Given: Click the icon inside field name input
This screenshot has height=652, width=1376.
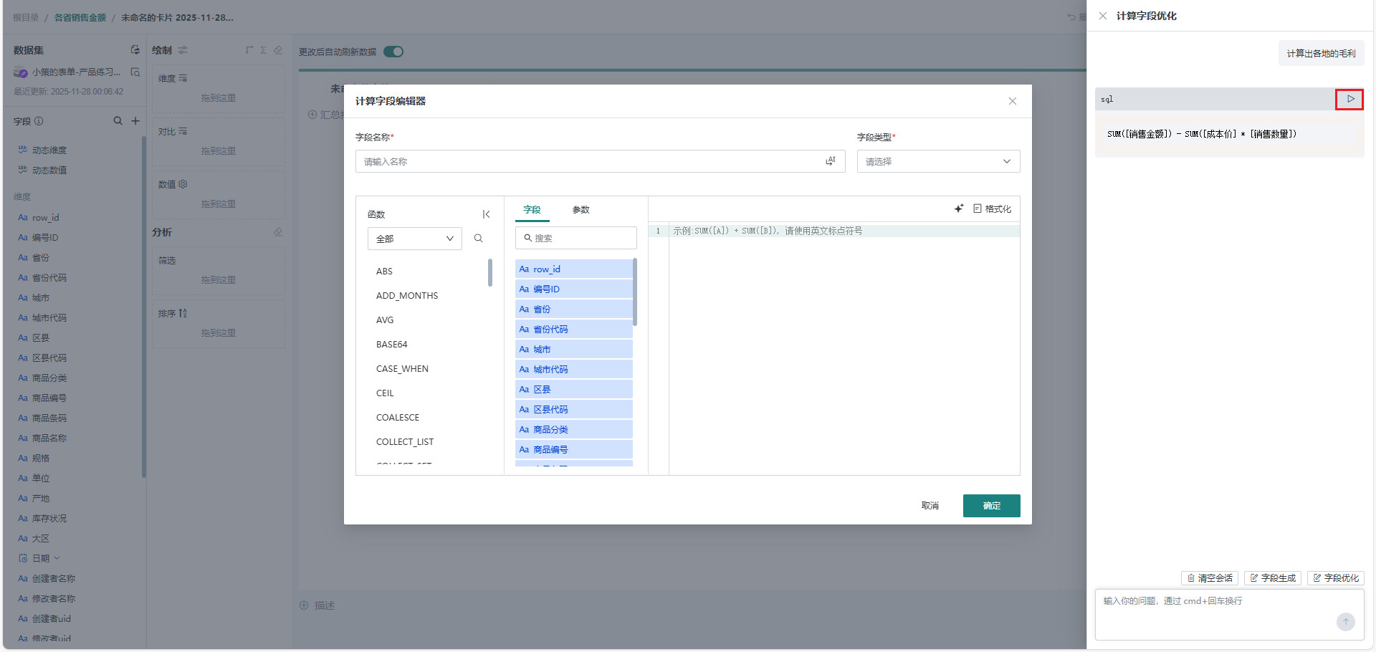Looking at the screenshot, I should (x=830, y=161).
